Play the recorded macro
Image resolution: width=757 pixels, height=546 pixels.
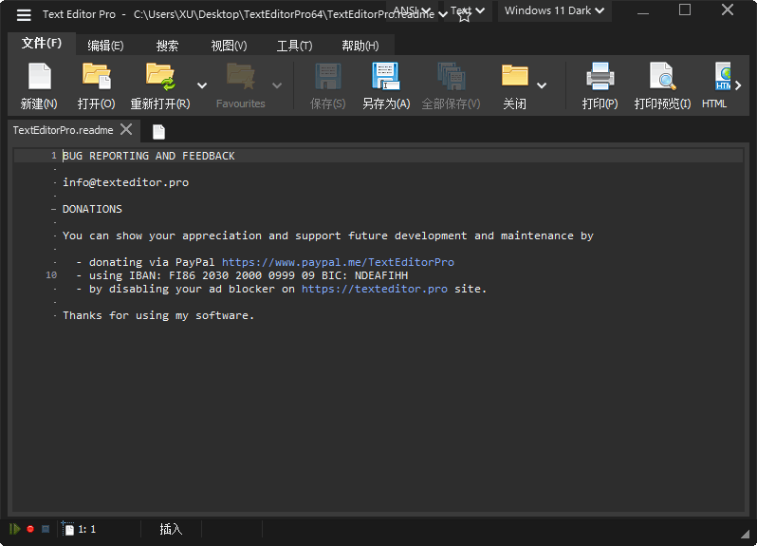tap(15, 529)
